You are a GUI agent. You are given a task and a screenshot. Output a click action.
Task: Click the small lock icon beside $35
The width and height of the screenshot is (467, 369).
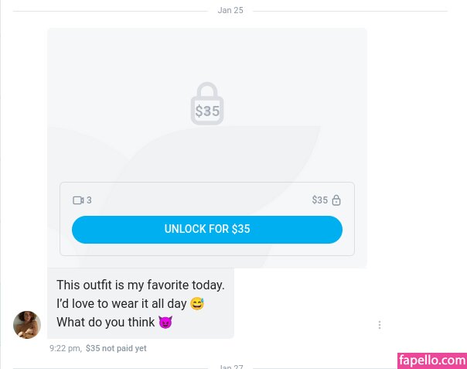336,200
